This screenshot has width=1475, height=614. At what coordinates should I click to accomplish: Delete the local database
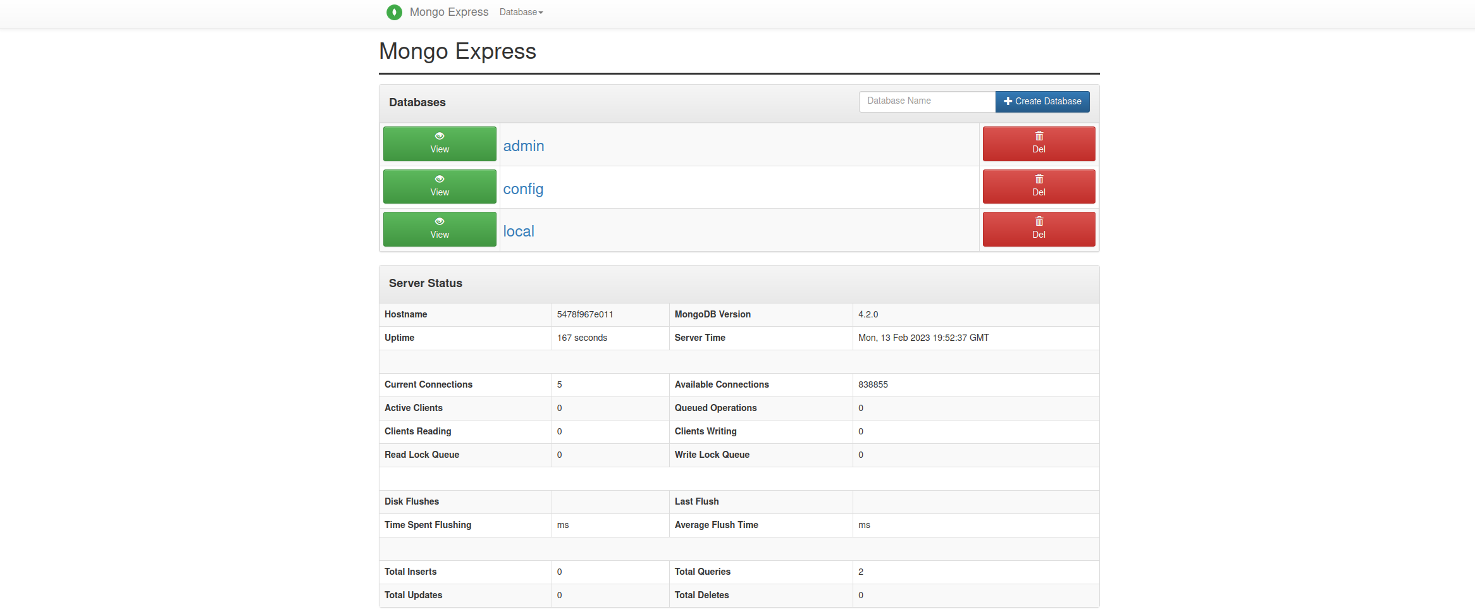point(1039,229)
